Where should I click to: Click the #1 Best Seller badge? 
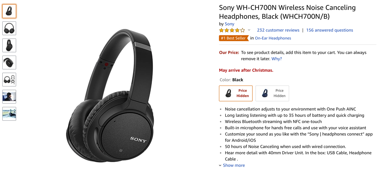click(x=233, y=38)
